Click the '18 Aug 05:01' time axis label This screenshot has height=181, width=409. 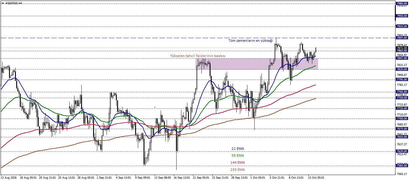28,178
